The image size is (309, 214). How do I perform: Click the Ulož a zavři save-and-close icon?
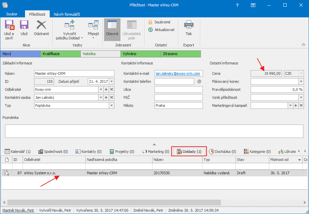(x=9, y=25)
